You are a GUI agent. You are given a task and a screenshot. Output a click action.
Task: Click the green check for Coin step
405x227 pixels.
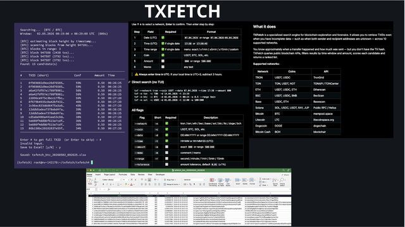coord(163,55)
